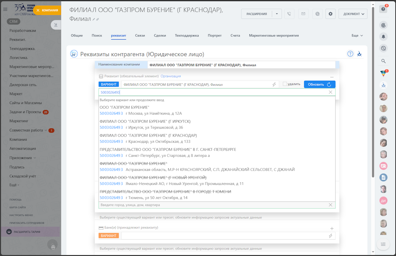Expand the ДОКУМЕНТ dropdown
The width and height of the screenshot is (396, 256).
[353, 14]
